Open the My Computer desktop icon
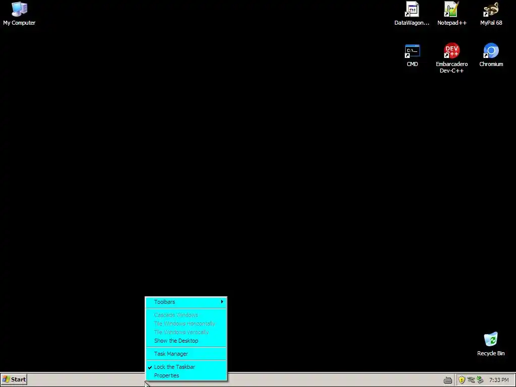 coord(19,14)
